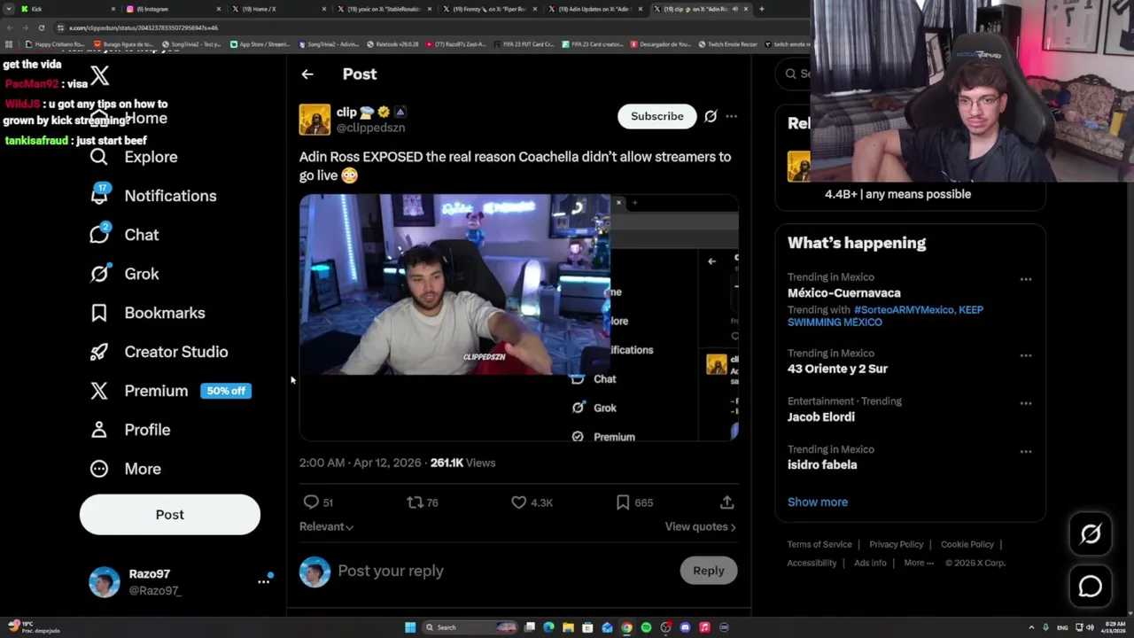
Task: Click the reply comment icon with 51
Action: tap(311, 502)
